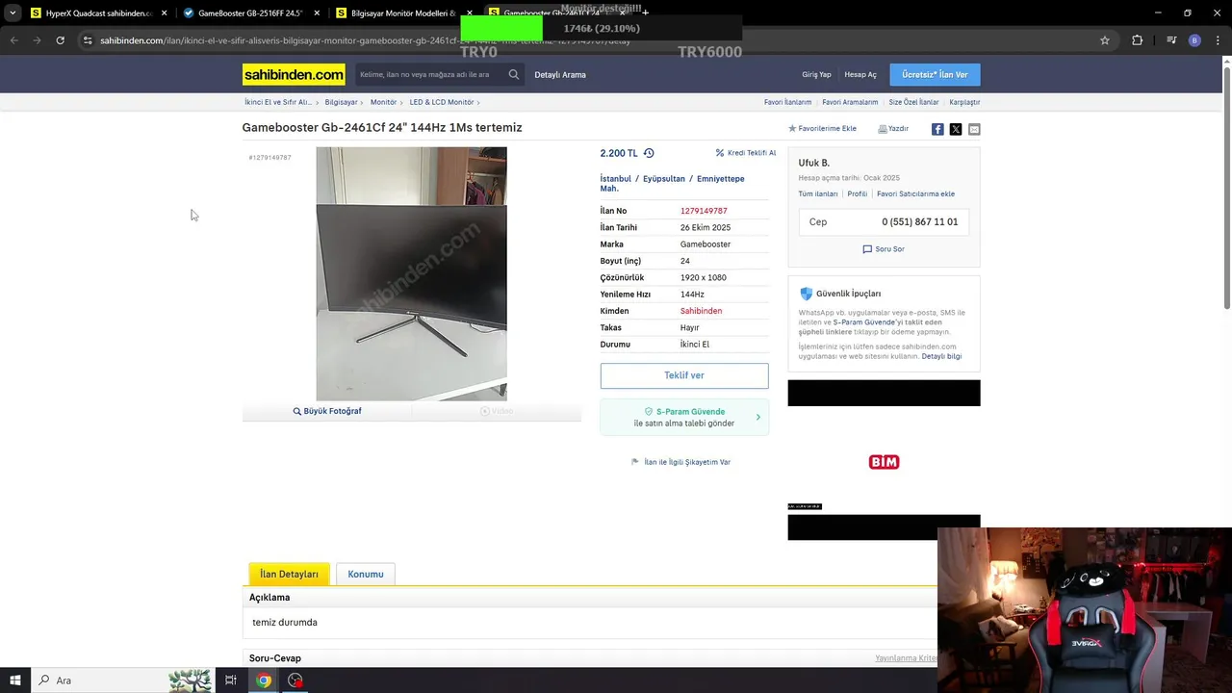
Task: Open Size Özel İlanlar link
Action: tap(913, 102)
